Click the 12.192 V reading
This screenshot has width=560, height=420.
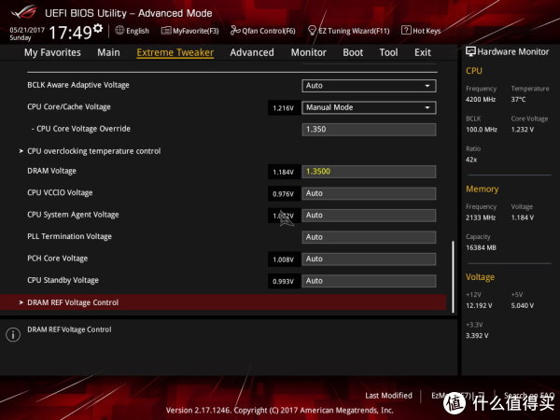(479, 306)
